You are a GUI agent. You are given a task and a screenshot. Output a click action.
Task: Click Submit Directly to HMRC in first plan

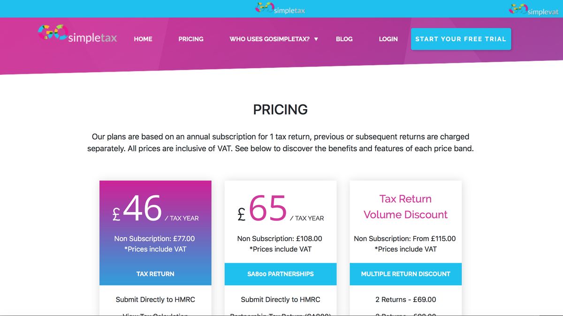click(155, 299)
